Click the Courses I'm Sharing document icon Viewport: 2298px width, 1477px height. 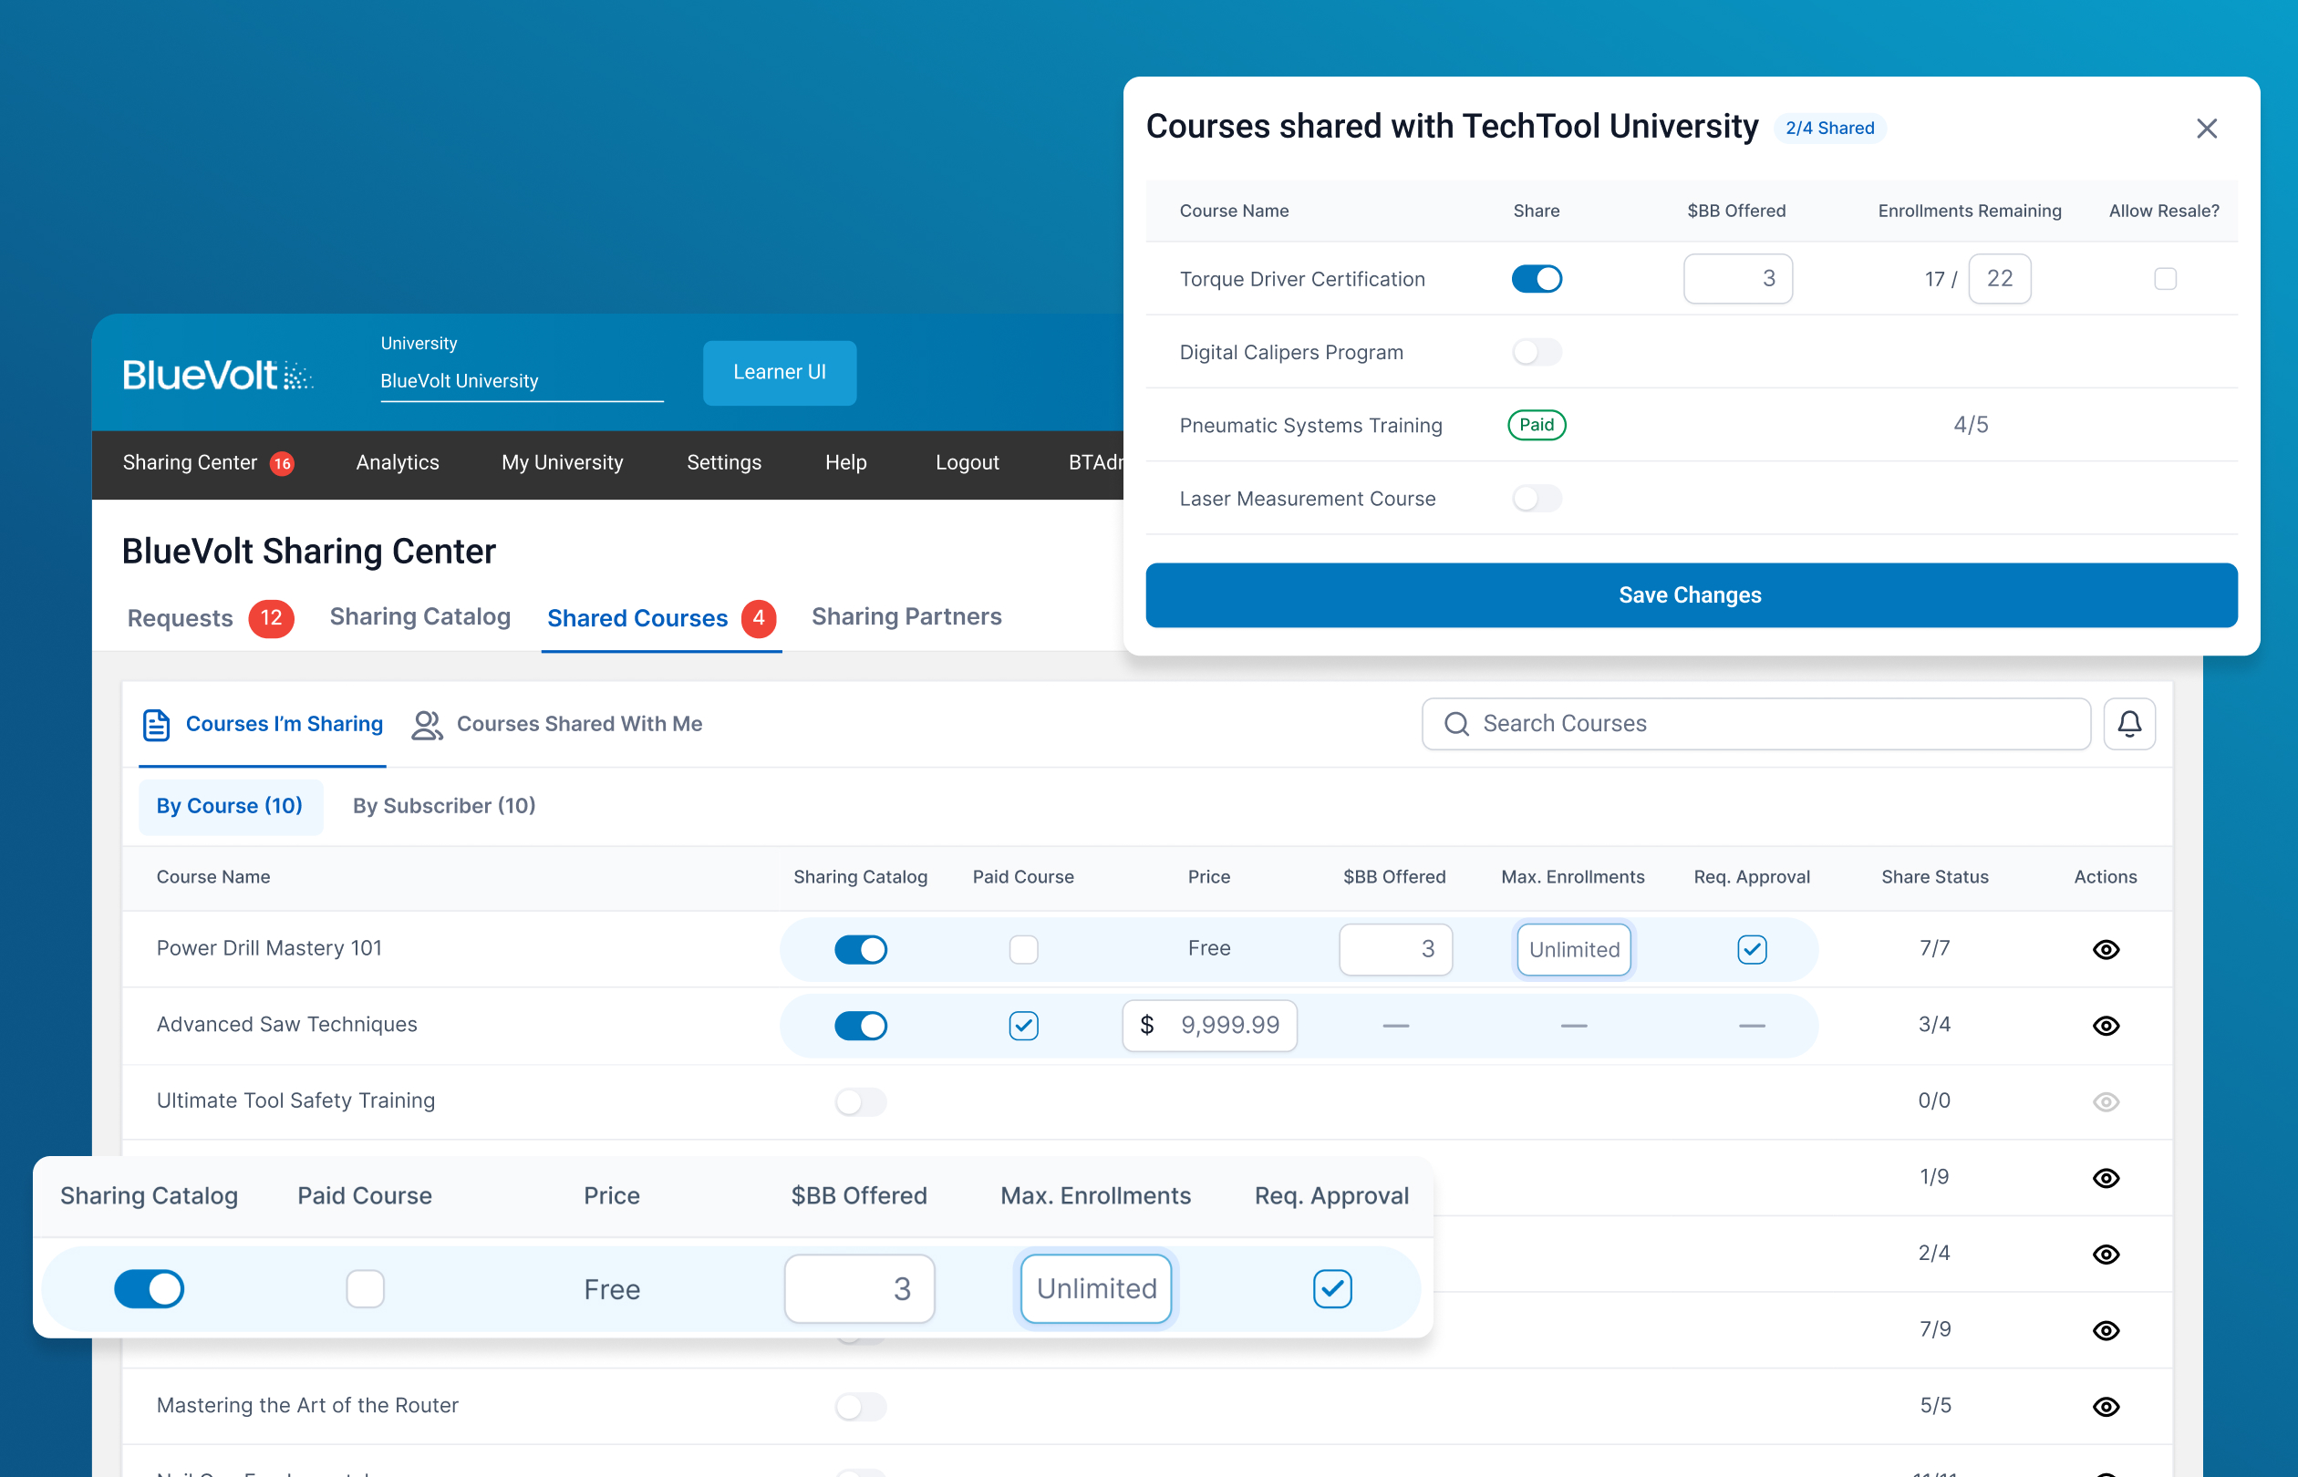point(156,725)
